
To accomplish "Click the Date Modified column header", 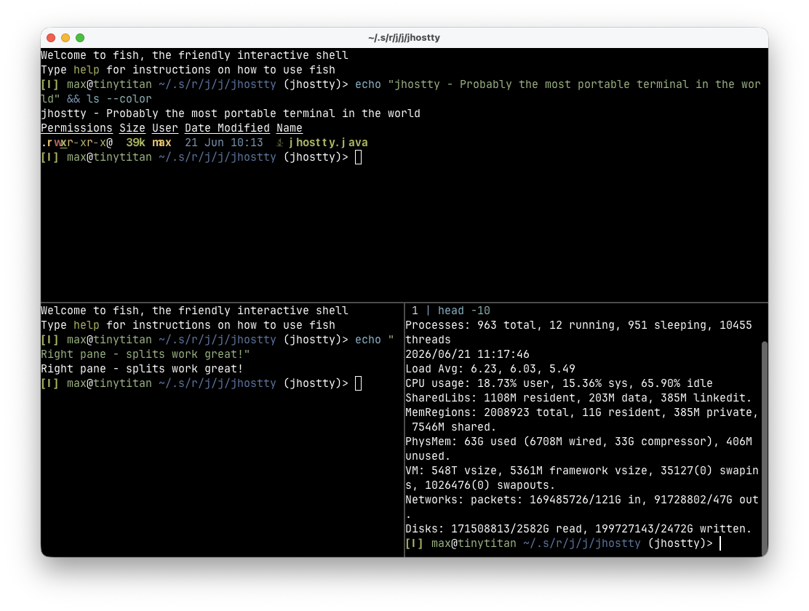I will [x=227, y=128].
